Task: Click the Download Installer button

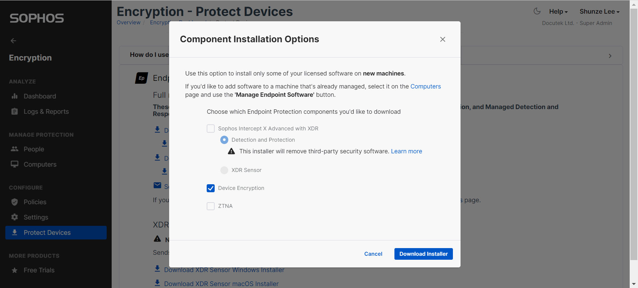Action: click(423, 254)
